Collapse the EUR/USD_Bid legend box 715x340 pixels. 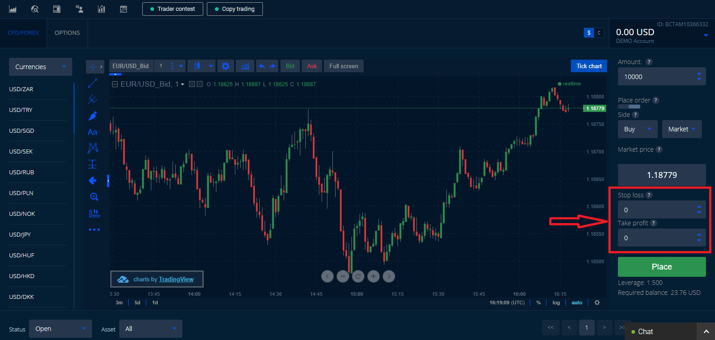tap(115, 84)
